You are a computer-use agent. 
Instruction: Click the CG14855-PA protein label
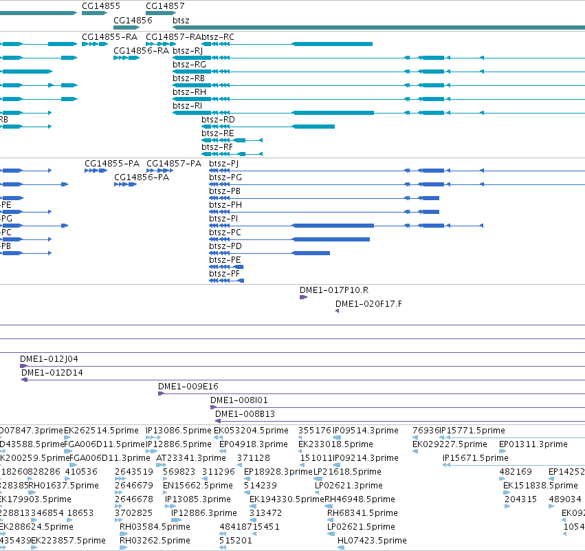click(112, 164)
